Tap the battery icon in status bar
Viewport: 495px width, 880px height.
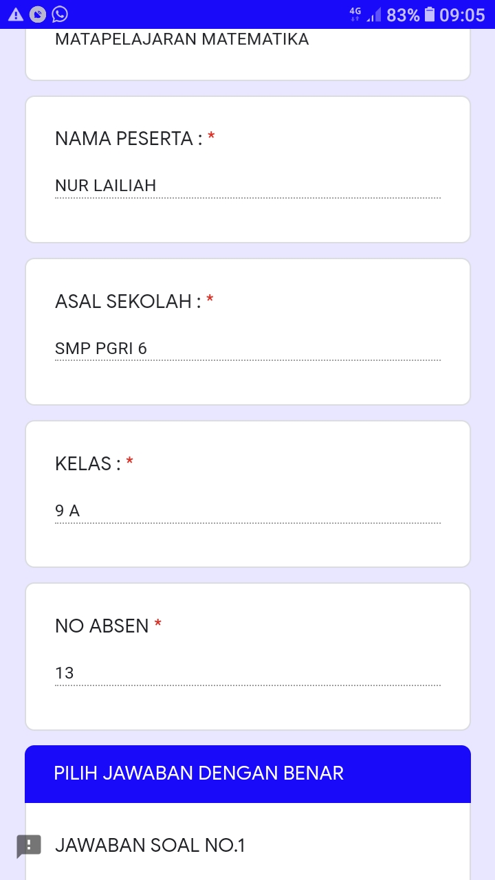point(430,14)
